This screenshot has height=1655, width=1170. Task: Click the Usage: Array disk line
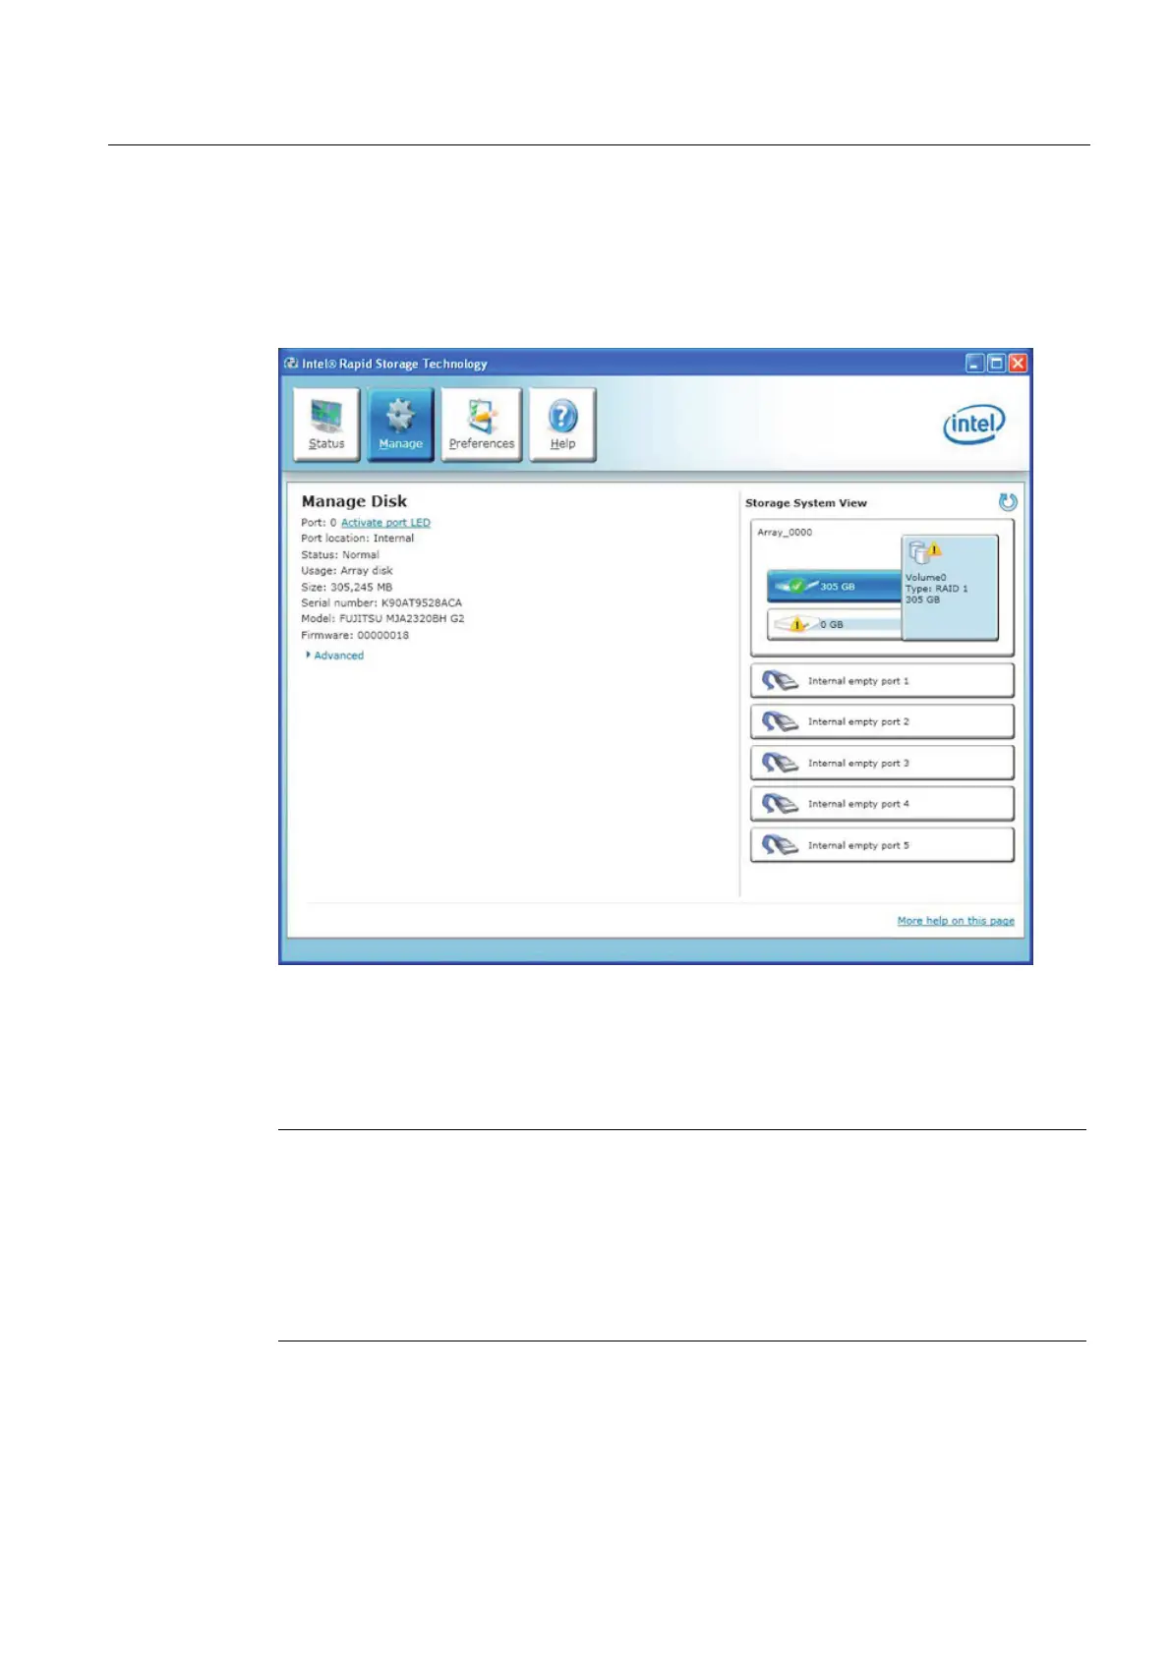tap(346, 571)
